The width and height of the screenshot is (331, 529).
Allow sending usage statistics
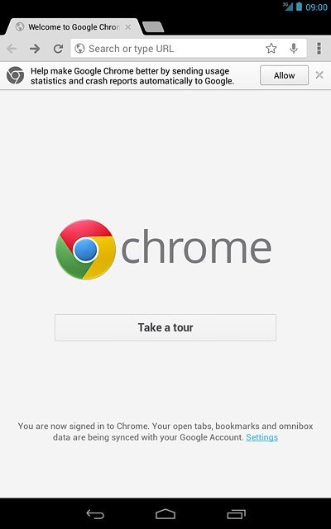284,75
